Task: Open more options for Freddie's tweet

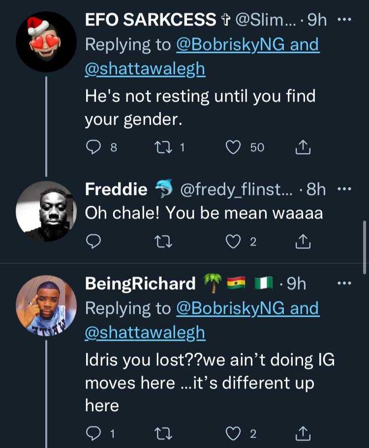Action: (x=344, y=189)
